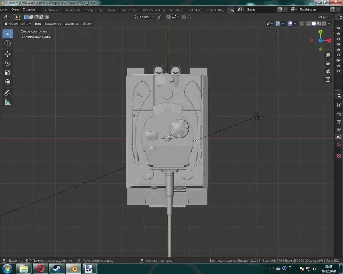Click the Tweak select tool icon in header
Viewport: 343px width, 274px height.
[17, 17]
